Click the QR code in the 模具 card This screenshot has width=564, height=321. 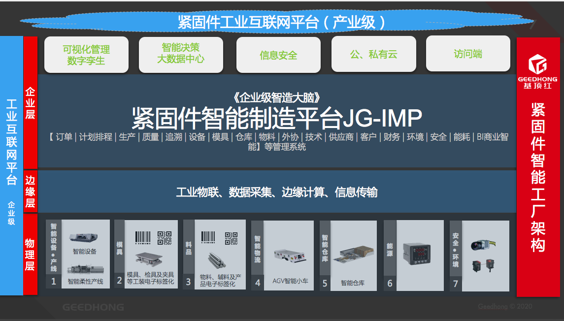(x=165, y=238)
